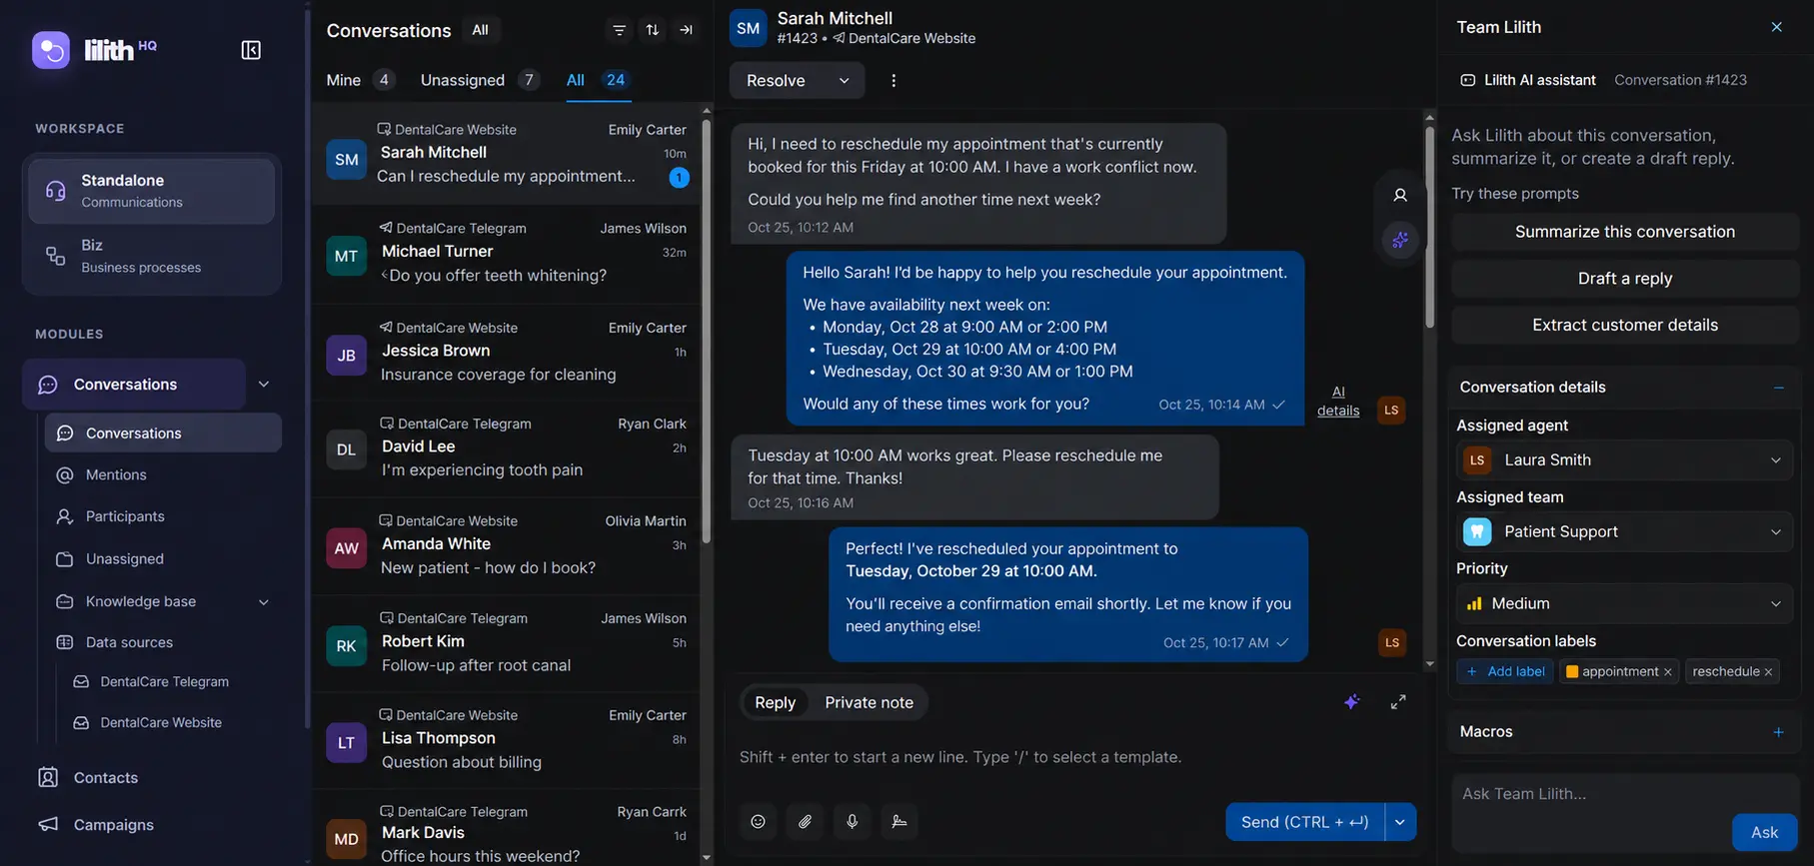Switch to the Reply tab
The width and height of the screenshot is (1814, 866).
(776, 702)
